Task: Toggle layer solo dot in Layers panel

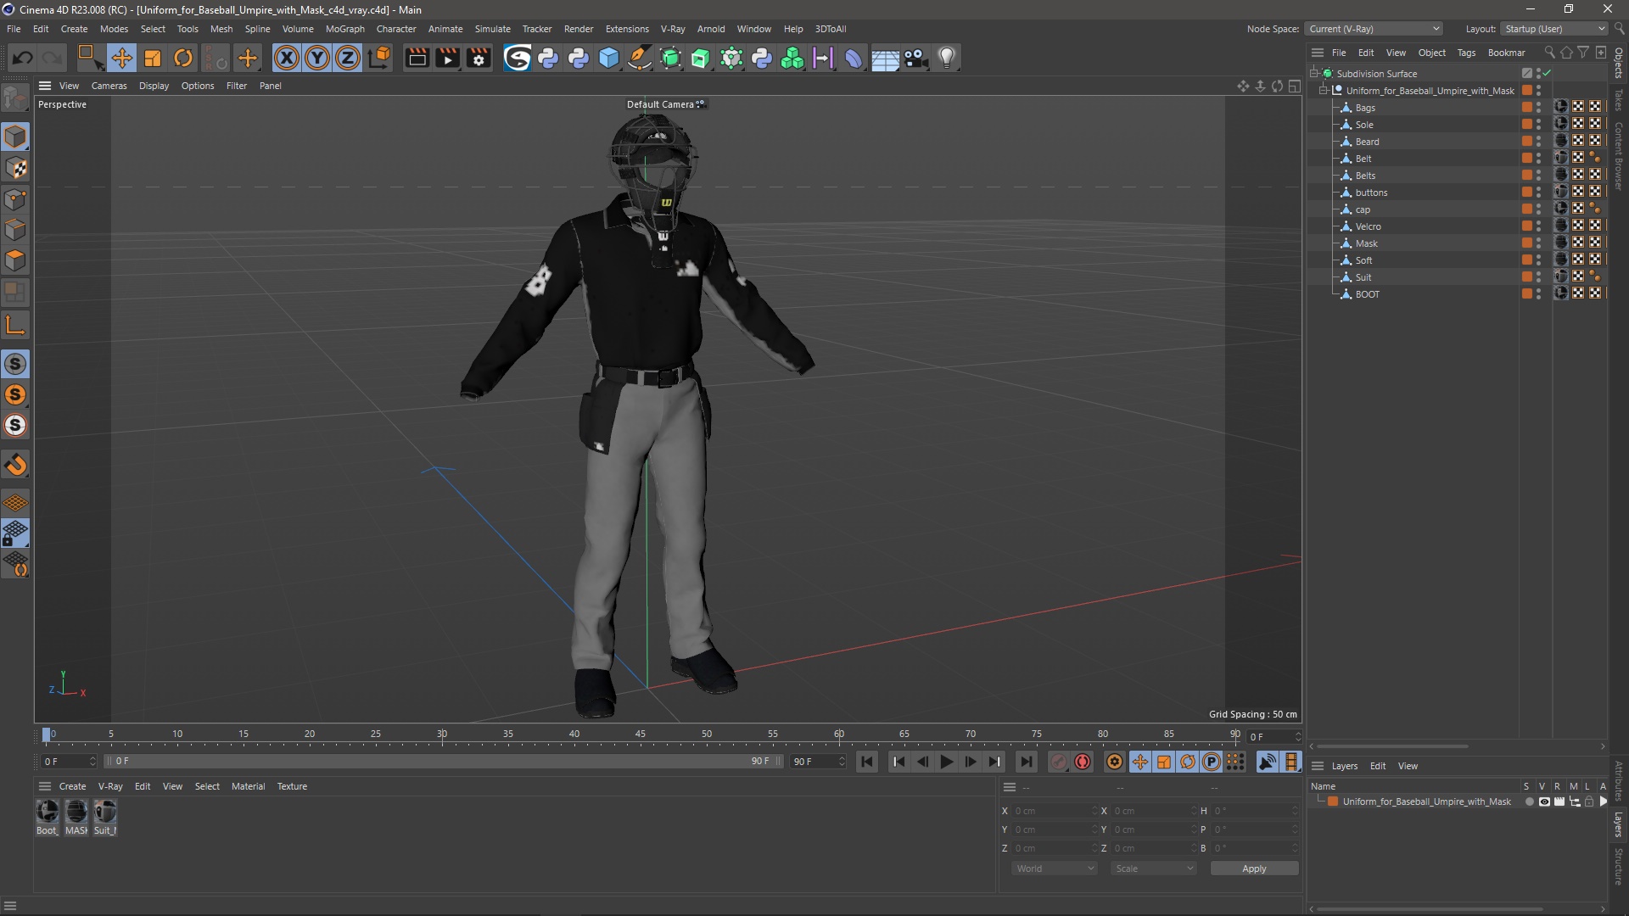Action: point(1529,801)
